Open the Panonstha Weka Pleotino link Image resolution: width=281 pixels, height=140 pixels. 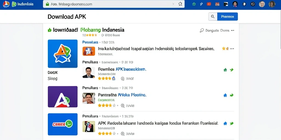122,95
